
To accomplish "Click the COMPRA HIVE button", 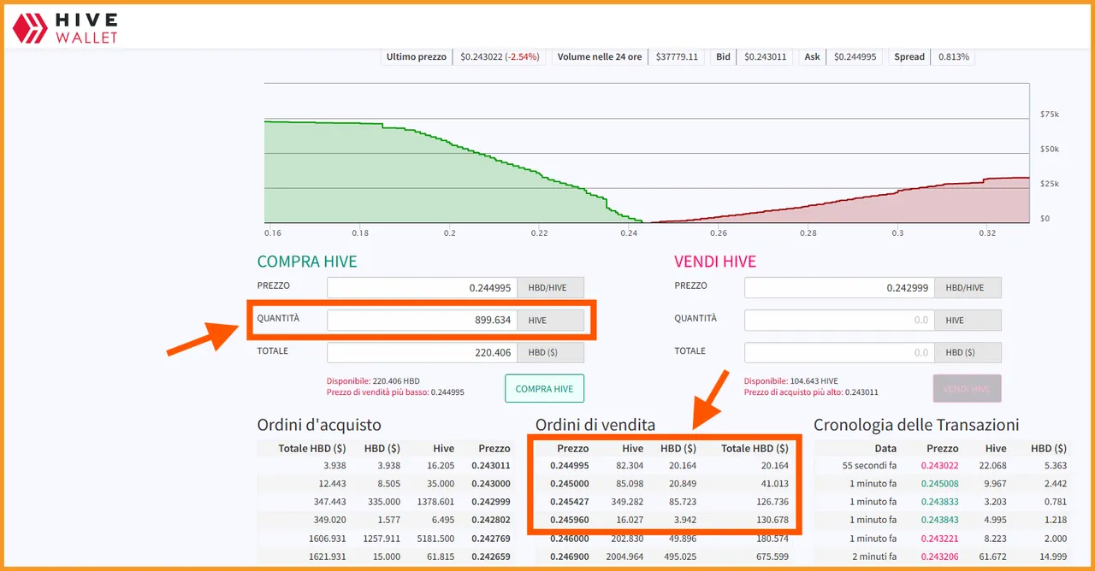I will tap(544, 389).
